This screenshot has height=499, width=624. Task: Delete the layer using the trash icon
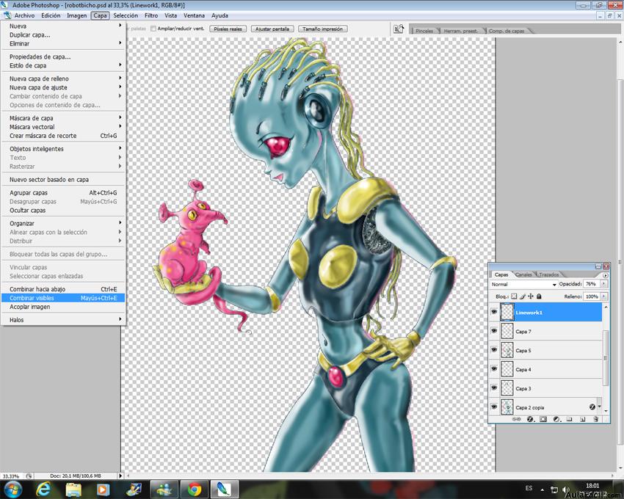596,419
